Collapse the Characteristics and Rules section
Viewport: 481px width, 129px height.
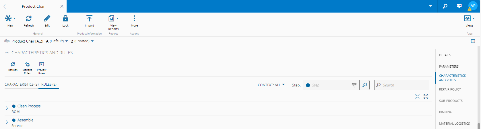click(7, 53)
